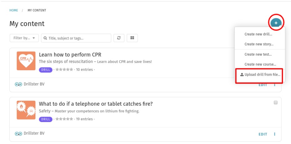Switch to grid view layout icon

[132, 38]
